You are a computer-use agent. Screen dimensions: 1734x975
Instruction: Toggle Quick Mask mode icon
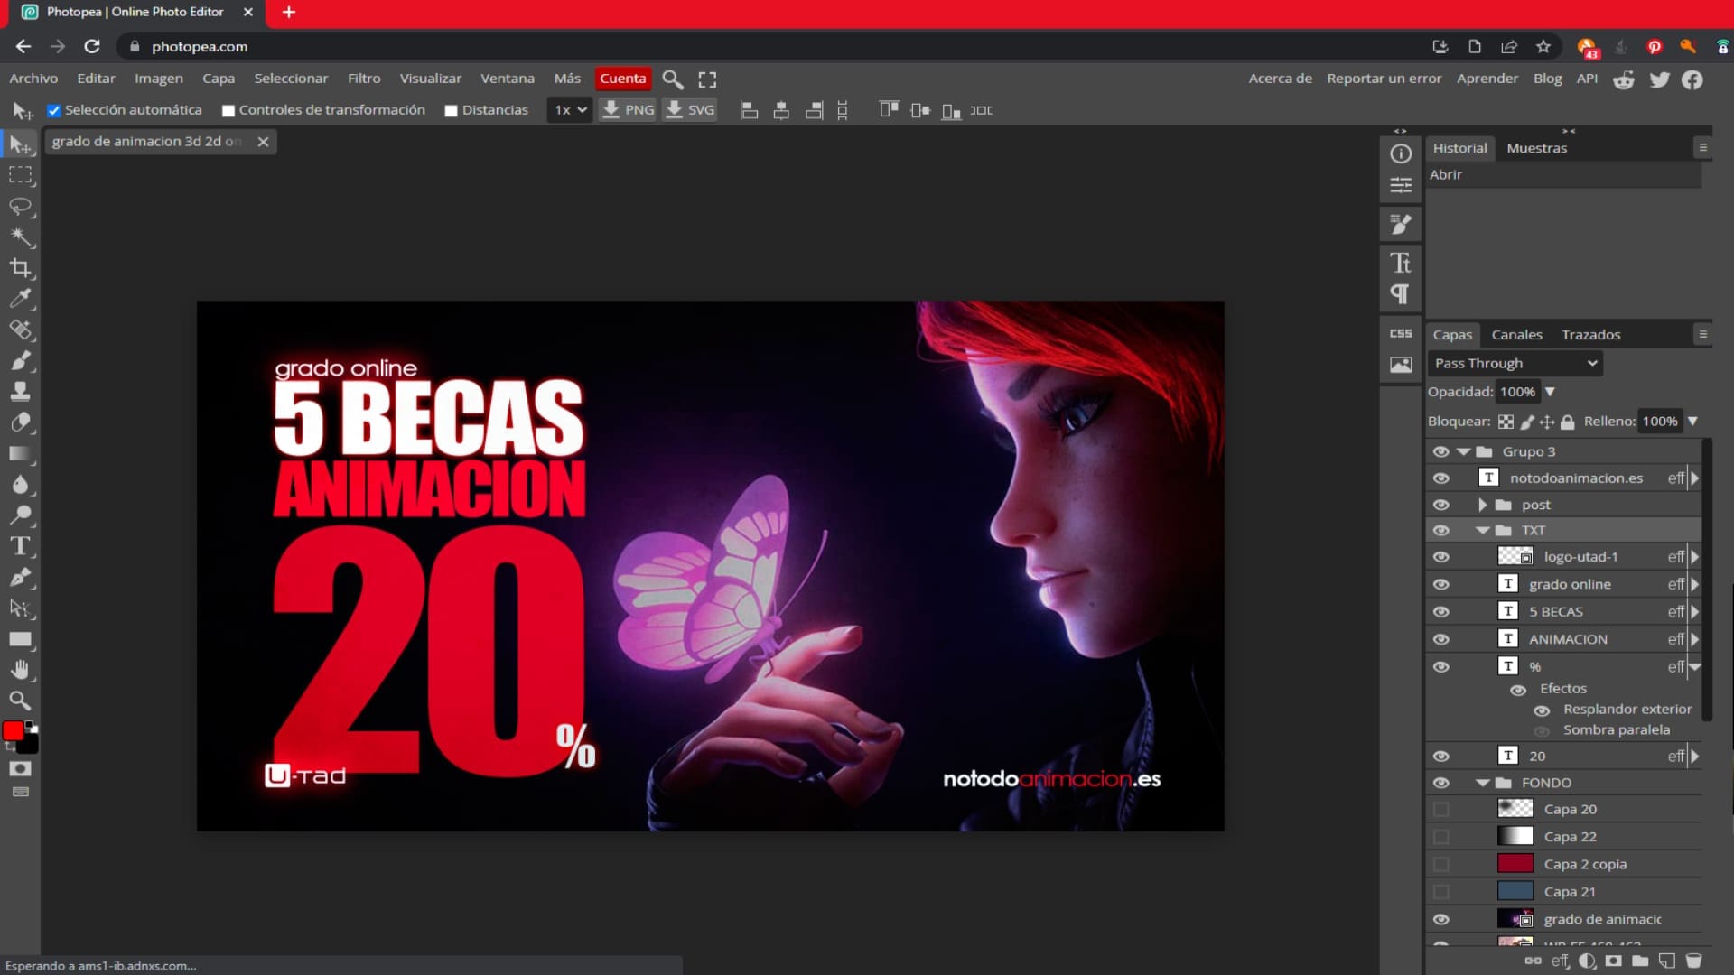[20, 769]
